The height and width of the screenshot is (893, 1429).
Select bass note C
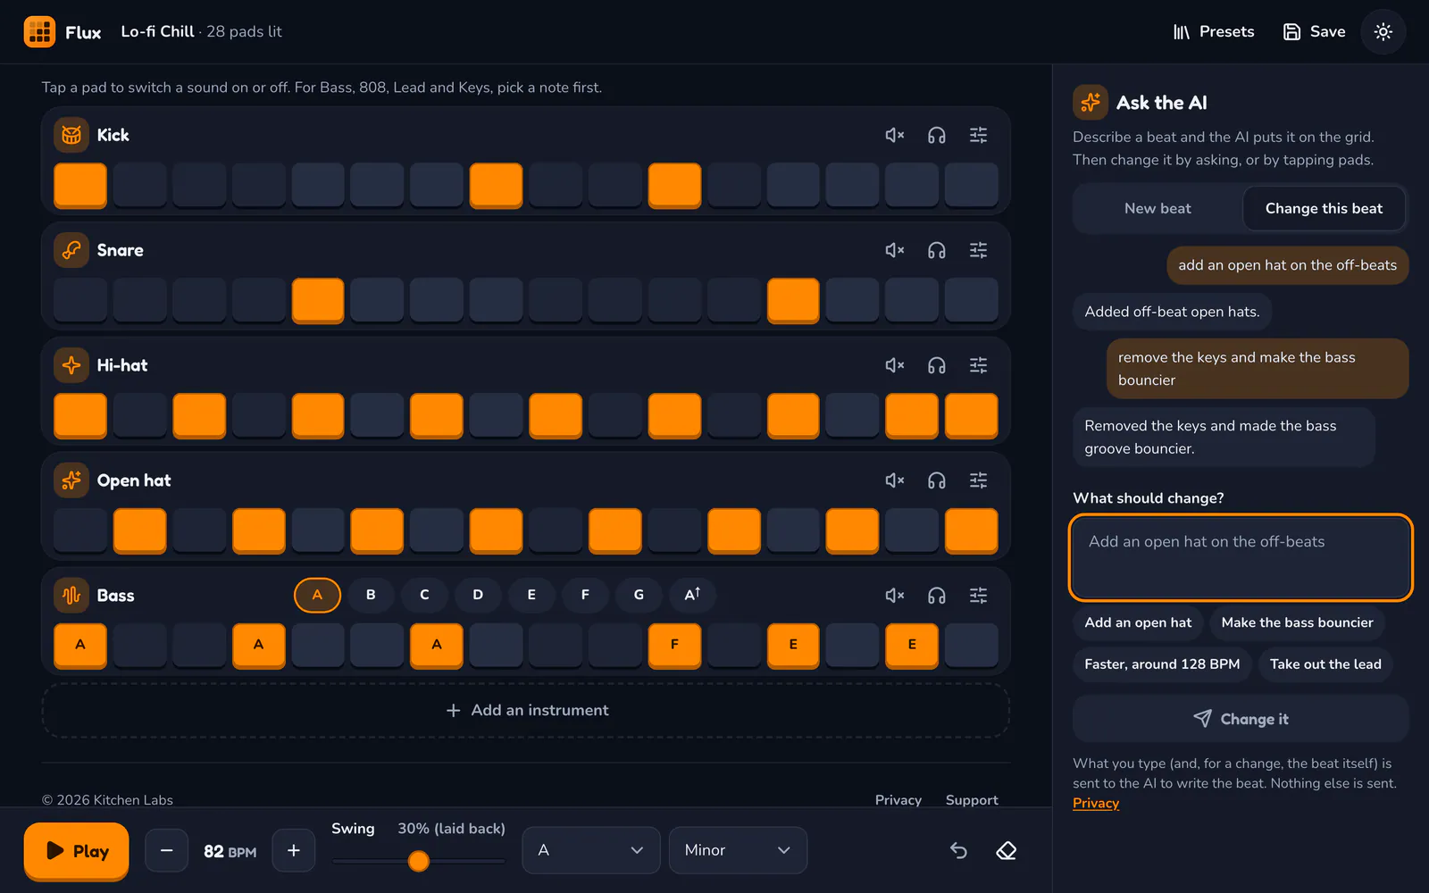[424, 595]
